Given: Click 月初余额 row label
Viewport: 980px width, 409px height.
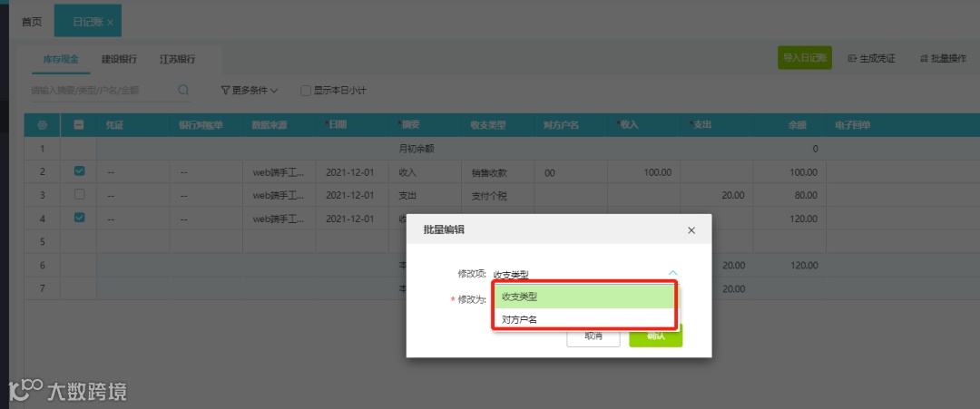Looking at the screenshot, I should [x=416, y=149].
